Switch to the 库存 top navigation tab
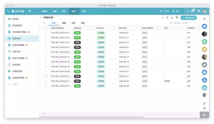This screenshot has width=214, height=124. (x=64, y=11)
